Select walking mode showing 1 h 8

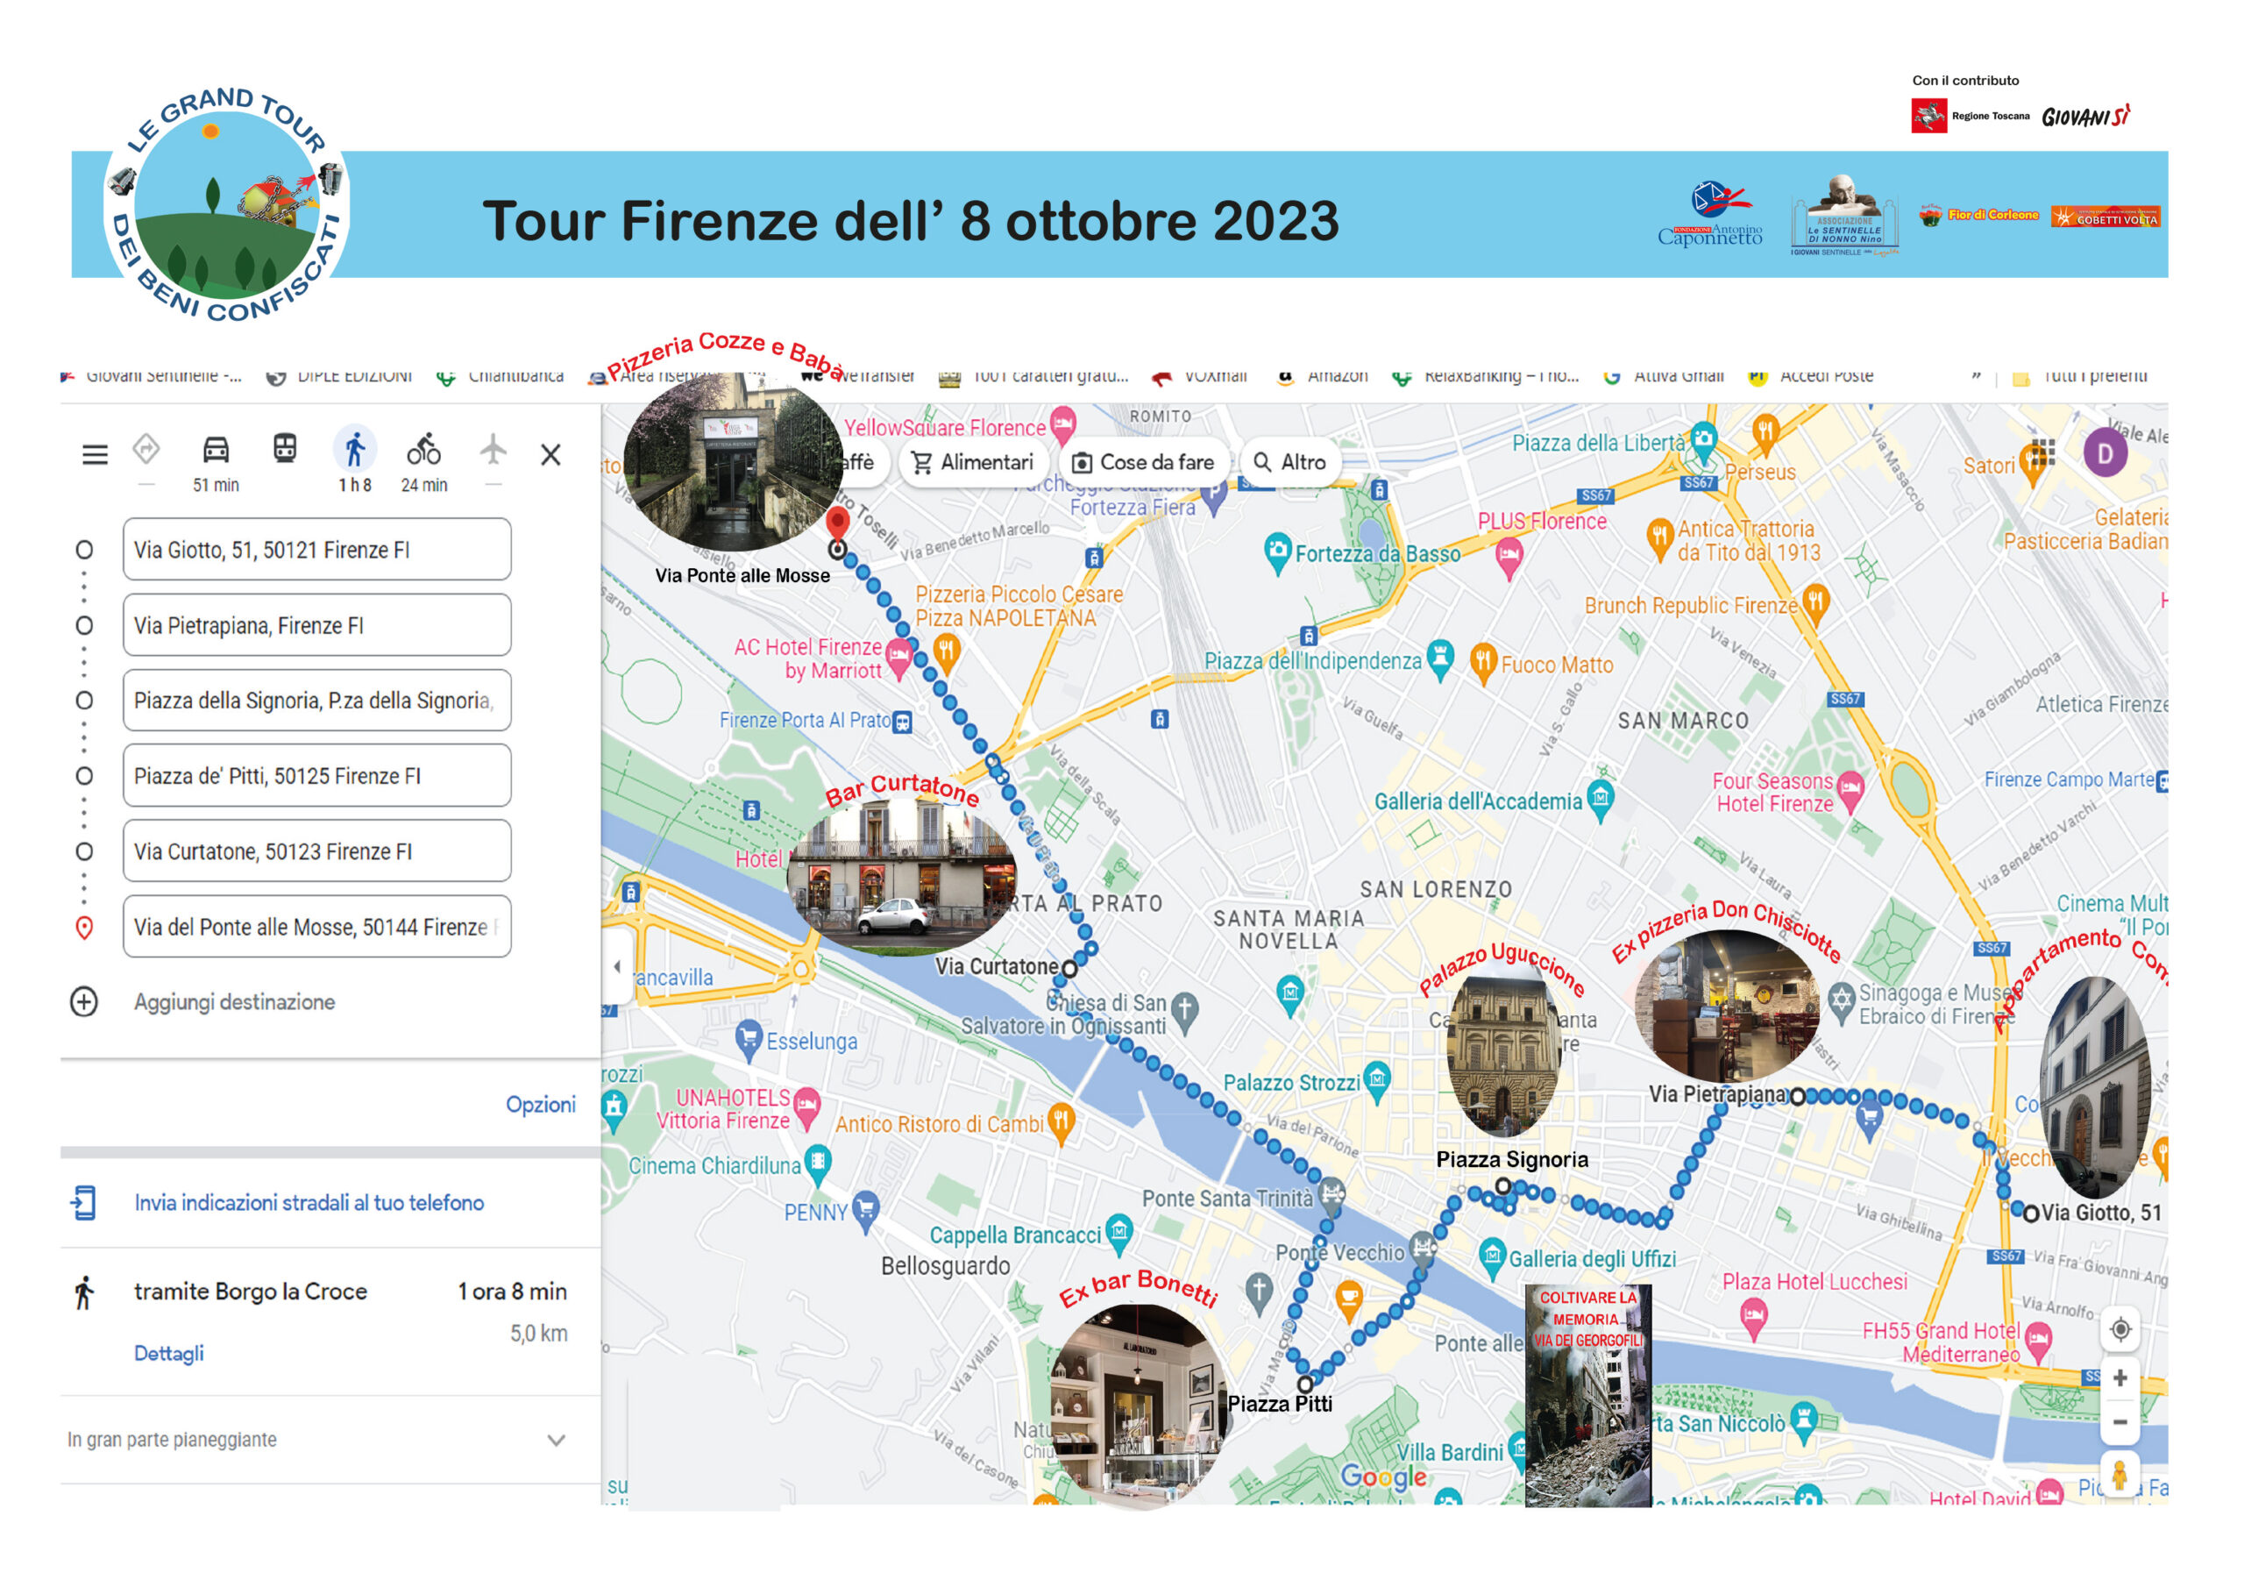click(355, 461)
